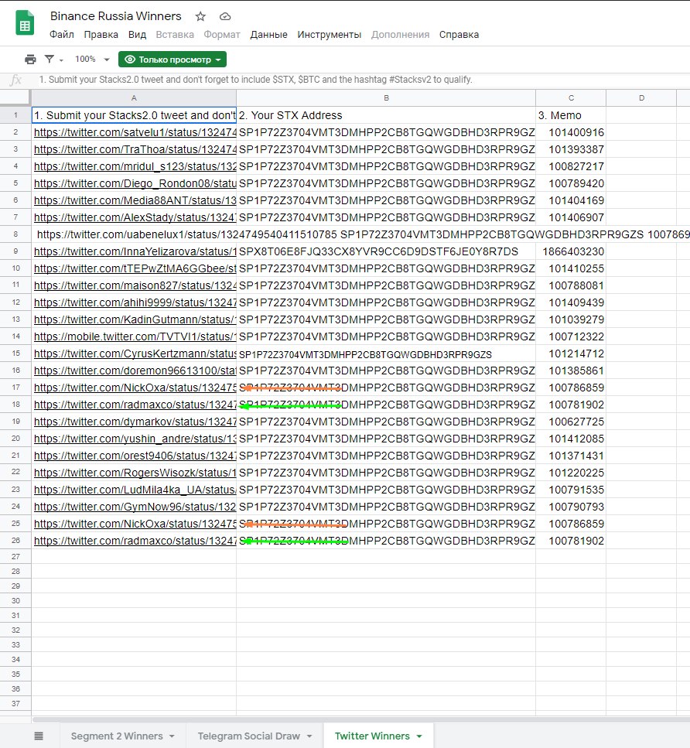The width and height of the screenshot is (690, 748).
Task: Select the Twitter Winners sheet tab
Action: [372, 736]
